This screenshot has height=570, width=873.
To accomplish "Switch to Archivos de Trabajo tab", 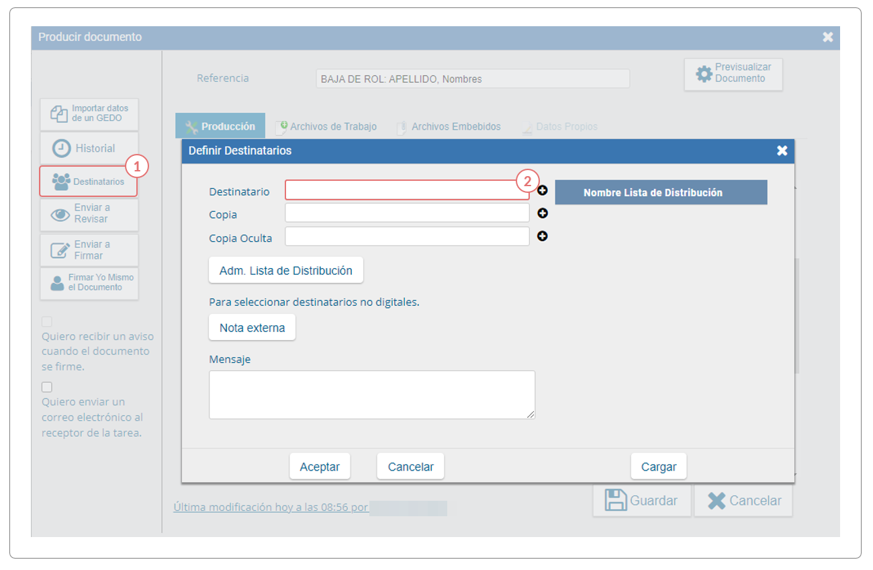I will pos(326,126).
